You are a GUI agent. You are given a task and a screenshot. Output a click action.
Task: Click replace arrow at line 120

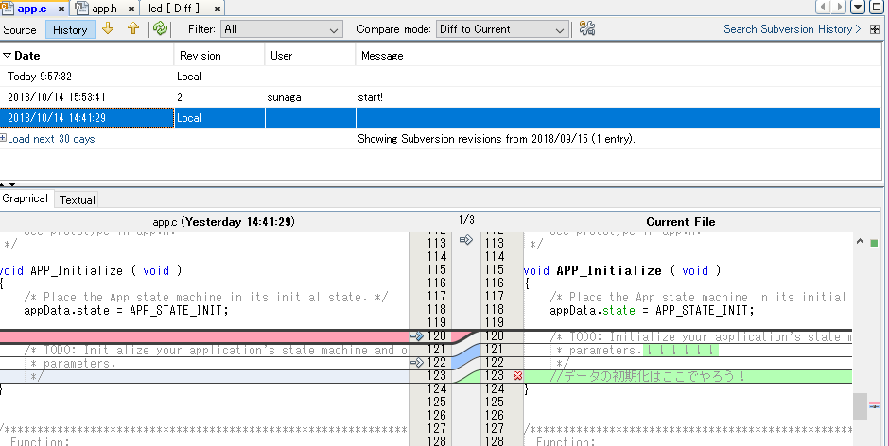coord(415,336)
